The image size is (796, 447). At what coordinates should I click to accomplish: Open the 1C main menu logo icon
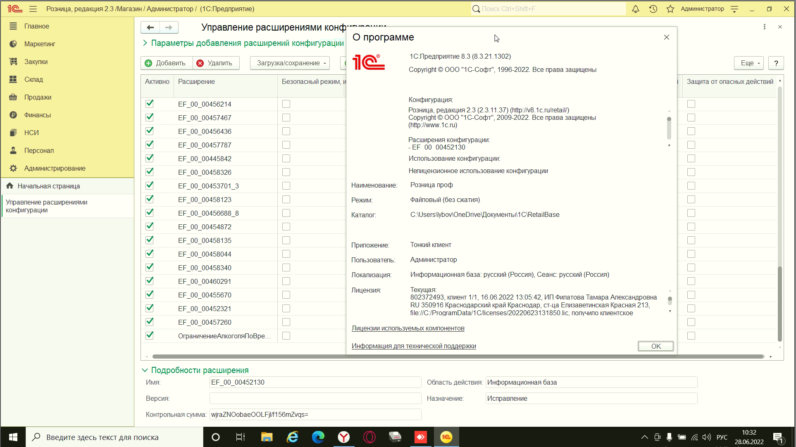tap(15, 9)
